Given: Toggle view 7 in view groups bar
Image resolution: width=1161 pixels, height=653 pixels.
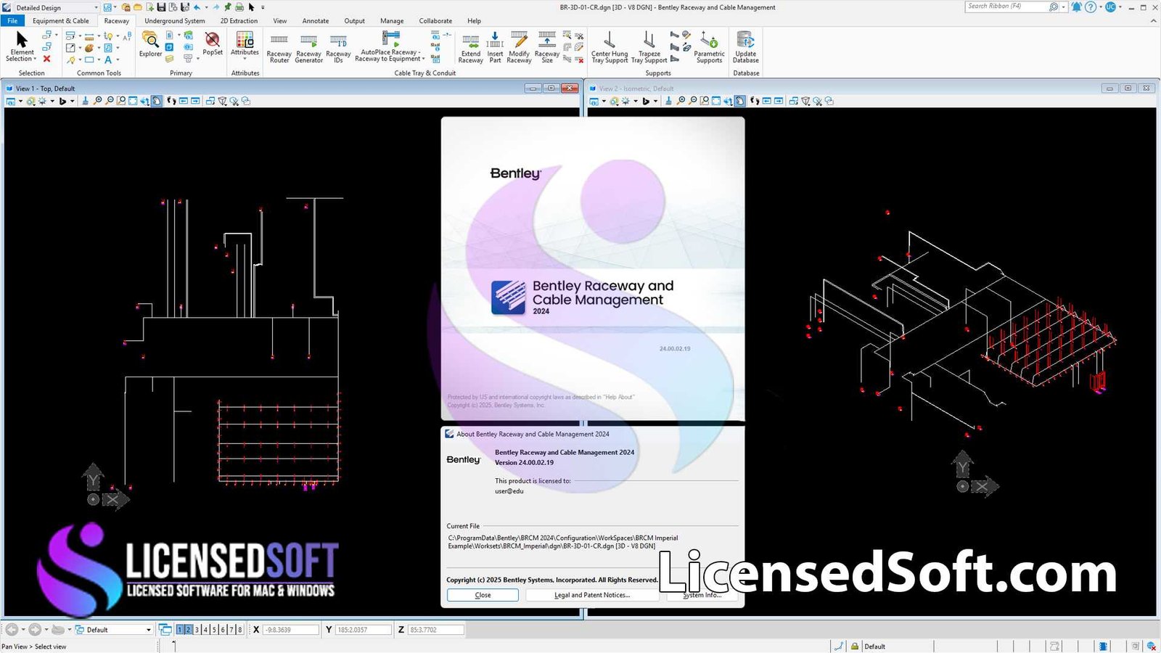Looking at the screenshot, I should (x=231, y=630).
